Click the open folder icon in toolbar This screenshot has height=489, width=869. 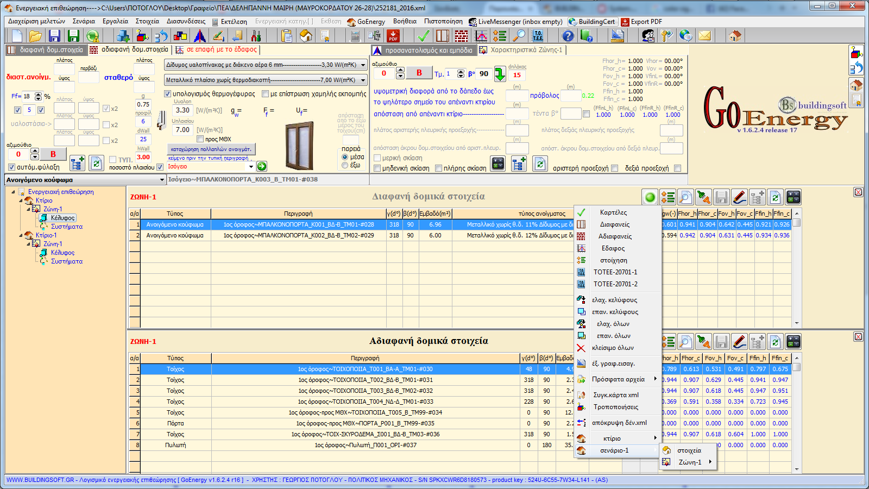pyautogui.click(x=35, y=36)
